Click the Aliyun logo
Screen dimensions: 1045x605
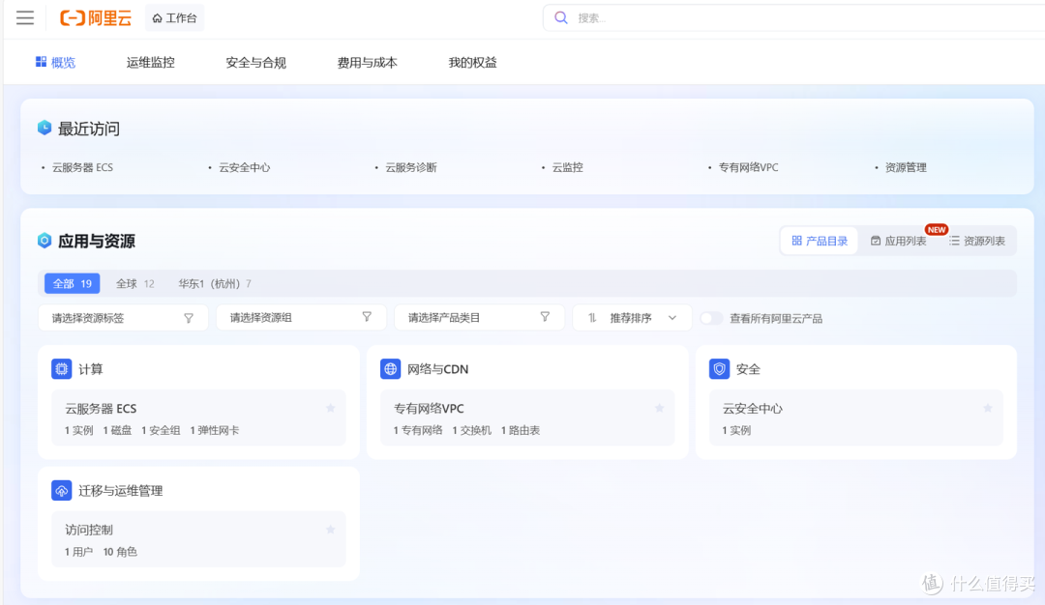pyautogui.click(x=95, y=18)
